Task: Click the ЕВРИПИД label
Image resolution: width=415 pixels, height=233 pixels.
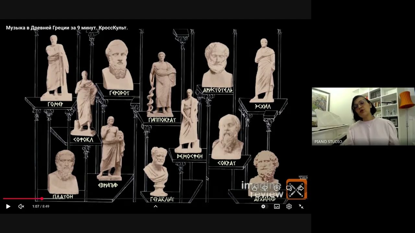Action: click(108, 185)
